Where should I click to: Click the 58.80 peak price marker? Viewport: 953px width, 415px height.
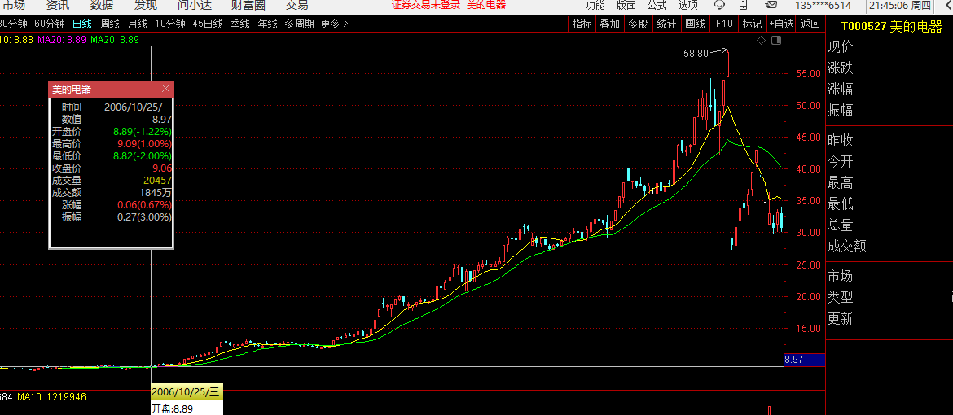(696, 53)
